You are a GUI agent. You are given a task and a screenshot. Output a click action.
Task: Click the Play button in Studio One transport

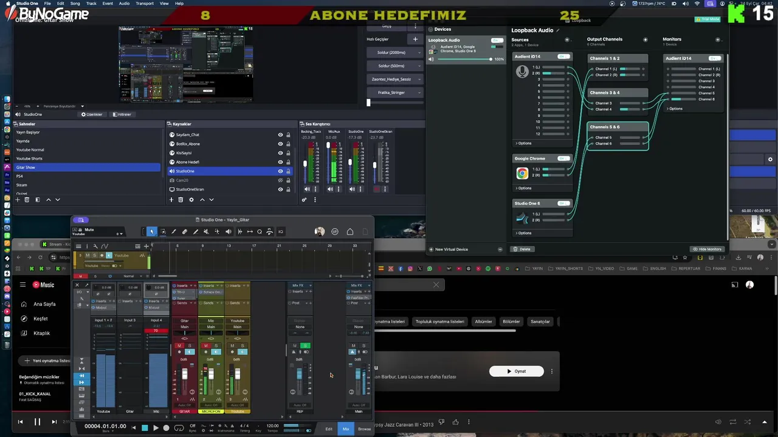coord(156,428)
